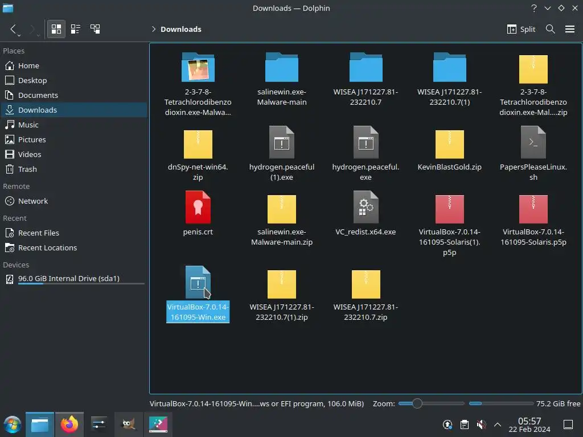Switch to Compact view mode
Viewport: 583px width, 437px height.
[x=76, y=29]
